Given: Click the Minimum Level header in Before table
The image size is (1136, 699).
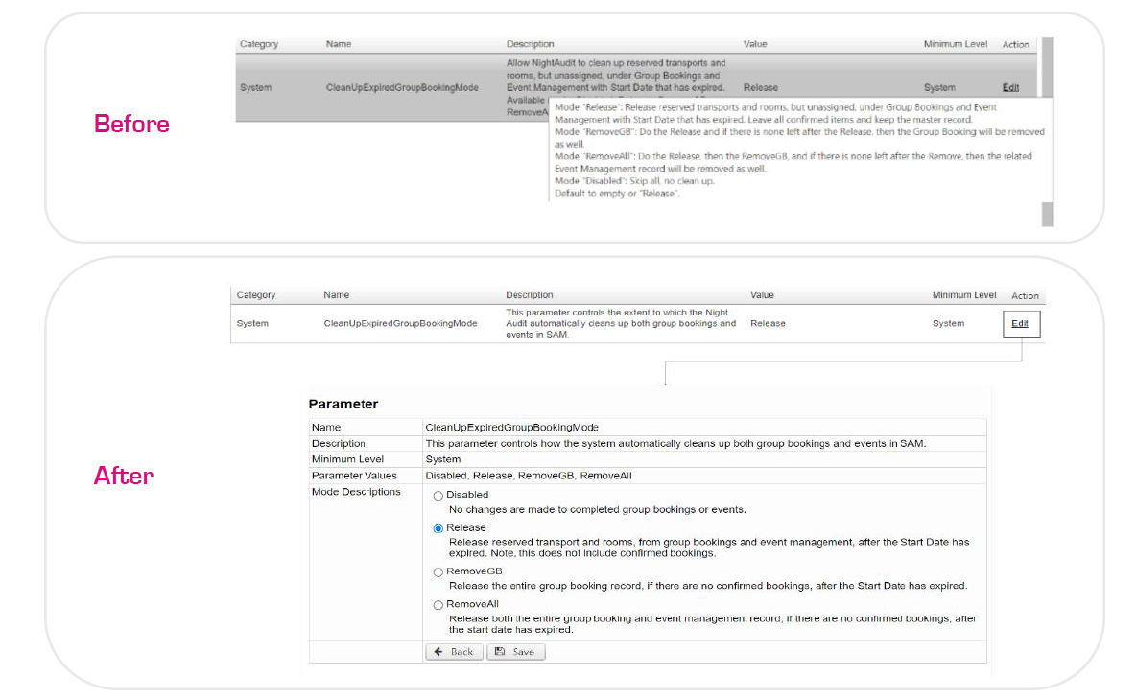Looking at the screenshot, I should pyautogui.click(x=956, y=44).
